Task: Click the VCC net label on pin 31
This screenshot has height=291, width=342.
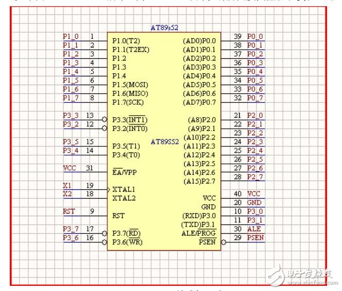Action: pyautogui.click(x=69, y=168)
